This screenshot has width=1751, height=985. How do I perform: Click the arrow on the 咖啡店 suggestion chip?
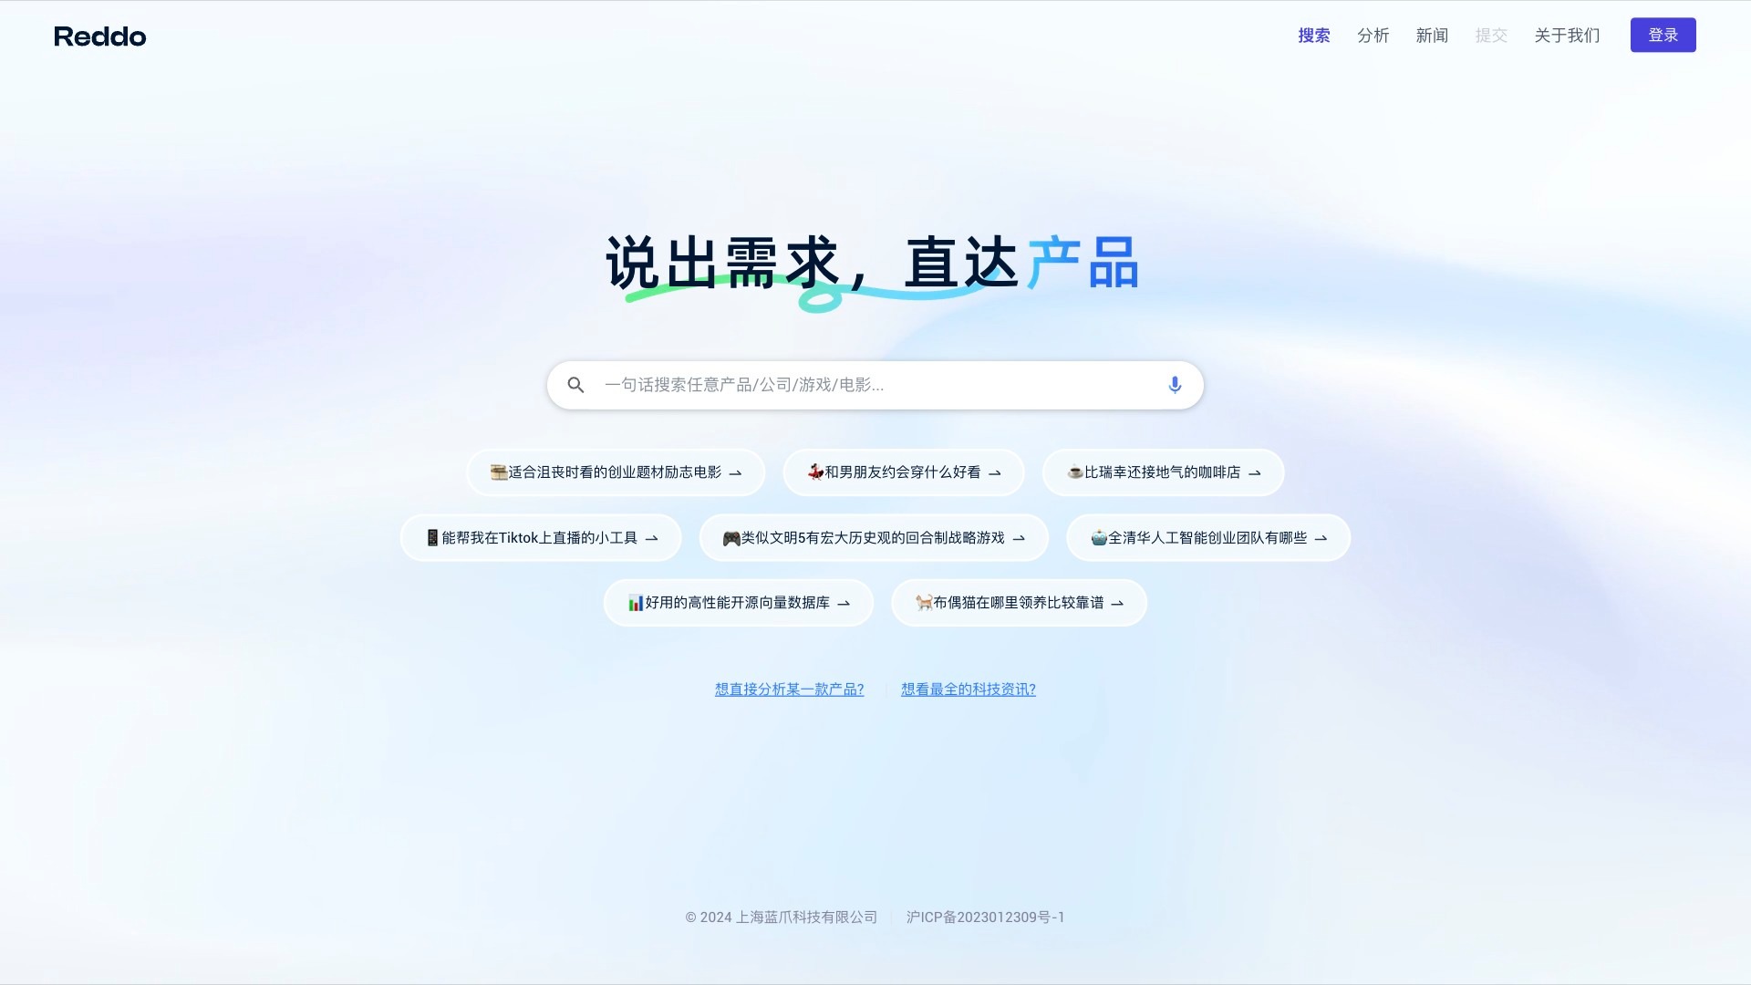coord(1255,472)
